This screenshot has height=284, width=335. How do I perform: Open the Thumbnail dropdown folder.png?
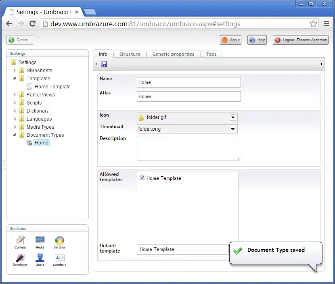(x=187, y=129)
